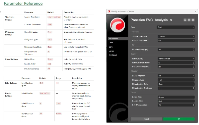Click the Mitigation Line Thickness stepper field
The image size is (199, 125).
pyautogui.click(x=176, y=88)
